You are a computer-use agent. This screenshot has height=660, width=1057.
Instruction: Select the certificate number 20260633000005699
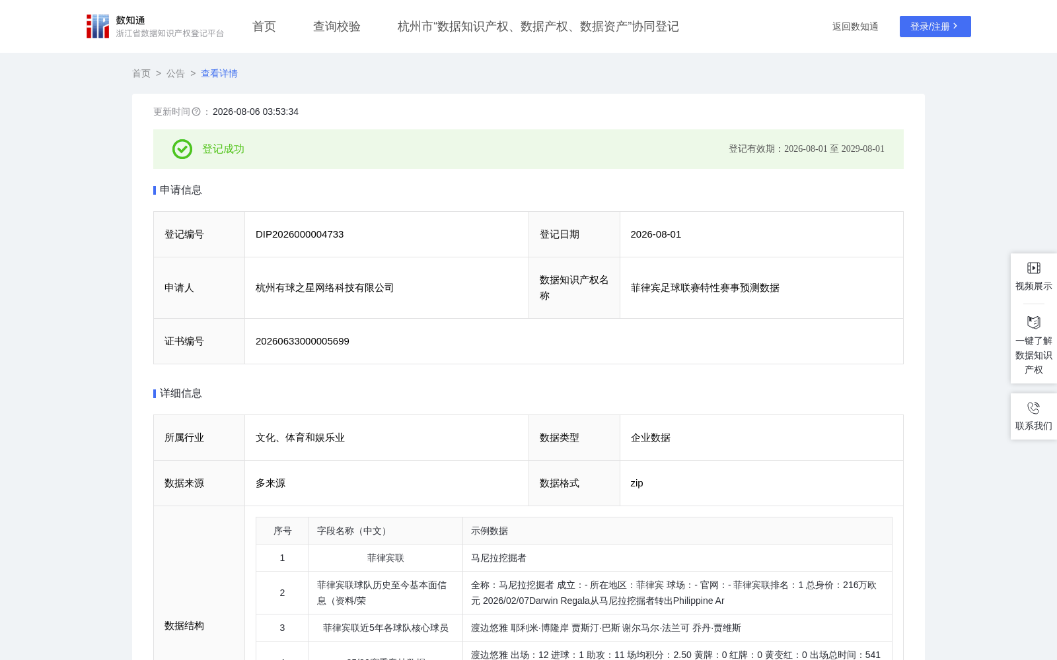click(x=303, y=341)
